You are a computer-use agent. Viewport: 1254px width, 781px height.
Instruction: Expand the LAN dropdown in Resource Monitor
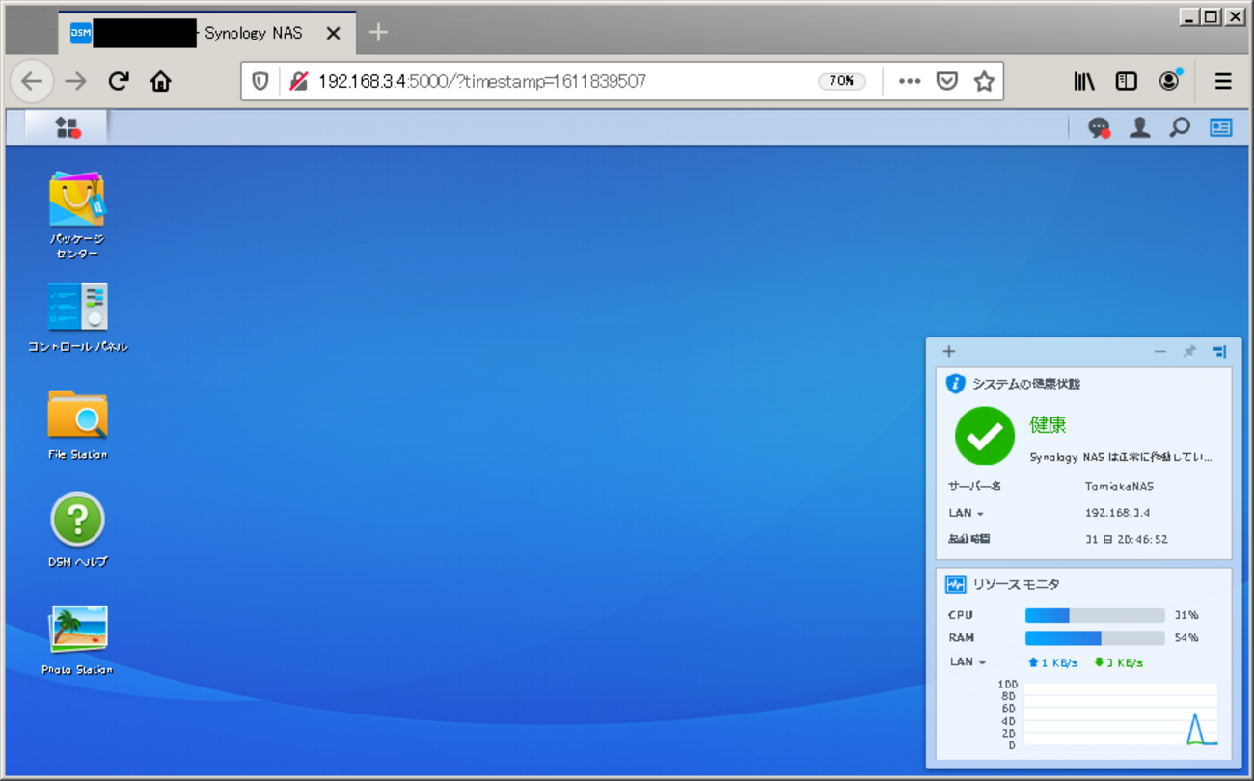tap(968, 662)
